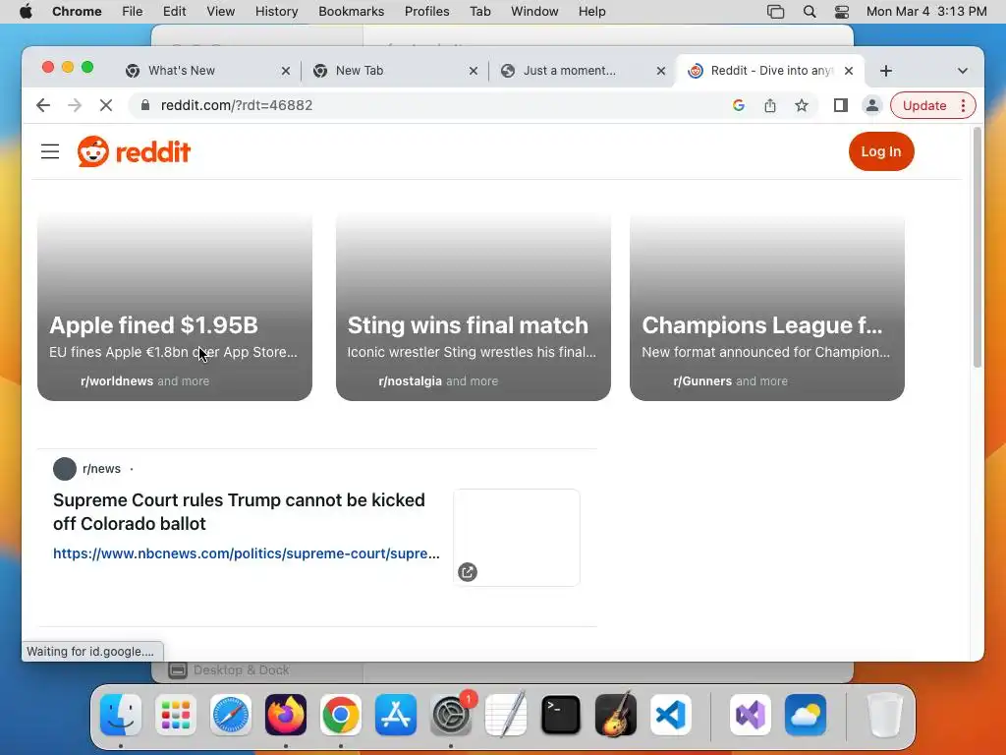Viewport: 1006px width, 755px height.
Task: Close the Reddit tab
Action: [849, 71]
